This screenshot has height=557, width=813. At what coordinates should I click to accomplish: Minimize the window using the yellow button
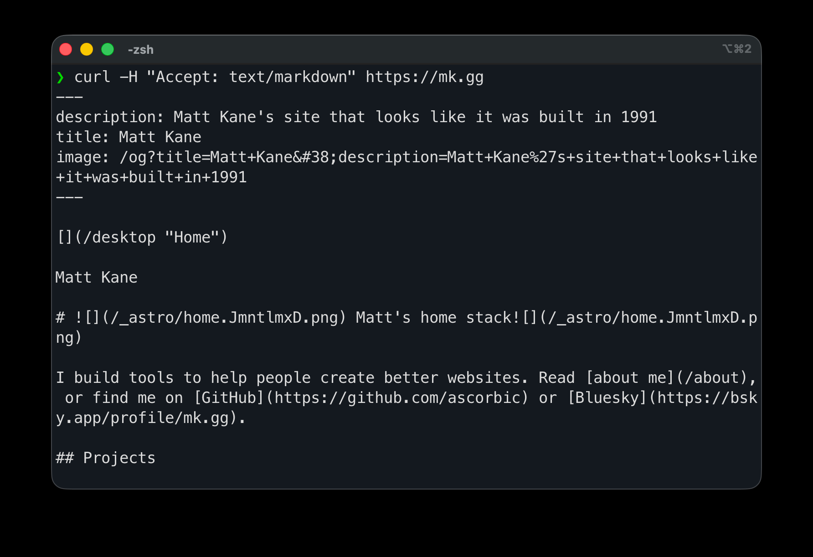point(87,49)
